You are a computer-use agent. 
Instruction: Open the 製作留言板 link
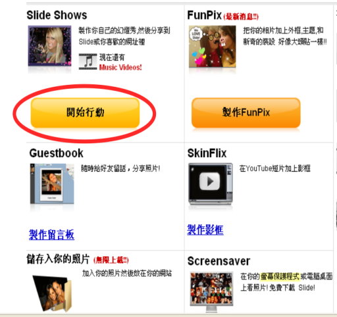(x=51, y=235)
